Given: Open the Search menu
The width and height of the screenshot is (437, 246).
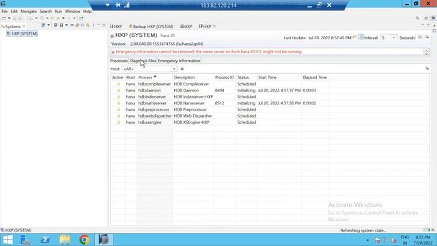Looking at the screenshot, I should click(x=46, y=12).
